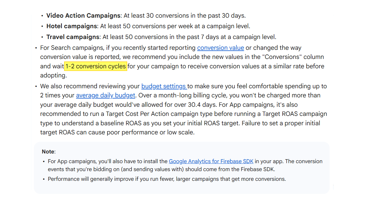The image size is (365, 205).
Task: Click the highlighted "1-2 conversion cycles" text
Action: pos(96,66)
